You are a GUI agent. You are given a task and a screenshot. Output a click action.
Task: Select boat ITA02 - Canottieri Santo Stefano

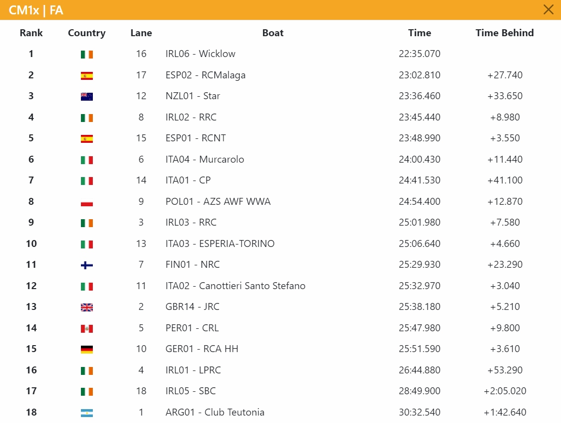(235, 286)
